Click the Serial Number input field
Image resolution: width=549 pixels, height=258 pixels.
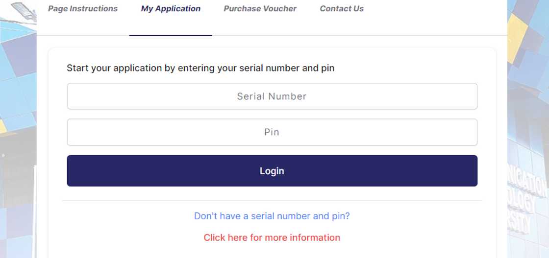272,96
